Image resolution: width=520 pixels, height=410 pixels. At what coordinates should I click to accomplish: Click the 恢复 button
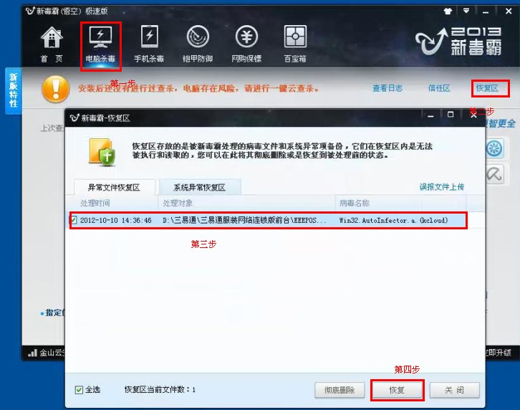pyautogui.click(x=397, y=390)
